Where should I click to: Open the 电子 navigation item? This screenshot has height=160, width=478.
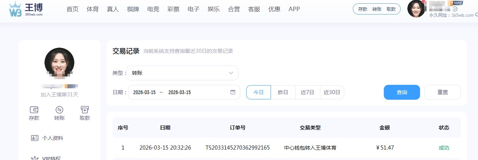(194, 9)
